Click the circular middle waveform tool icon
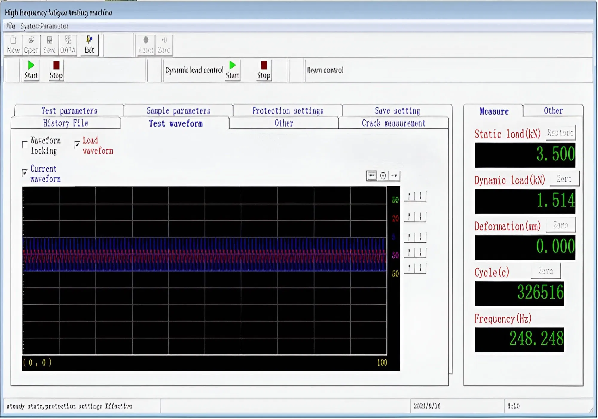This screenshot has height=419, width=598. click(x=383, y=176)
